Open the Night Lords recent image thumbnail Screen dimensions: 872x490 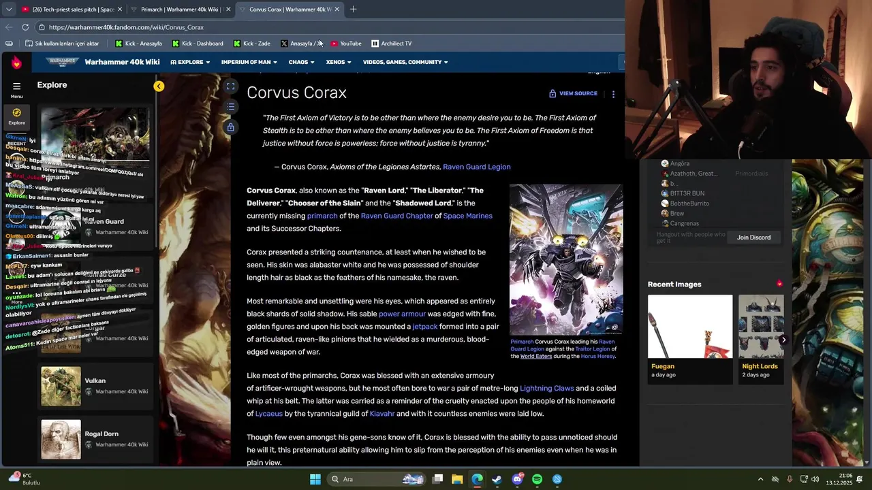coord(761,327)
